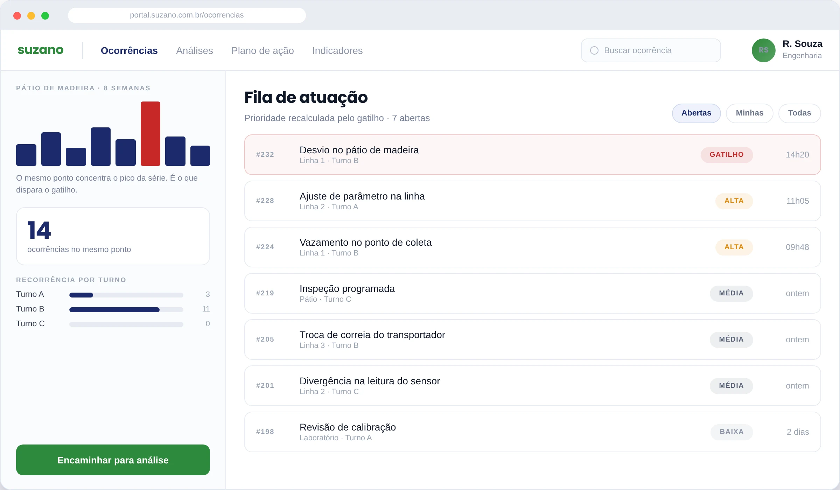Image resolution: width=840 pixels, height=490 pixels.
Task: Go to Plano de ação
Action: (262, 50)
